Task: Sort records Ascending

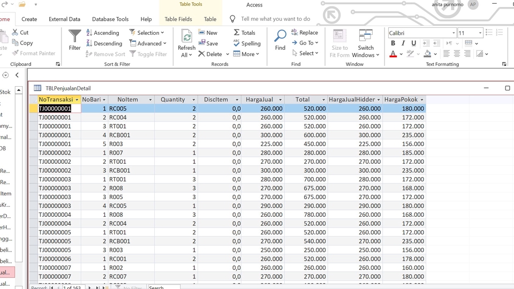Action: tap(101, 33)
